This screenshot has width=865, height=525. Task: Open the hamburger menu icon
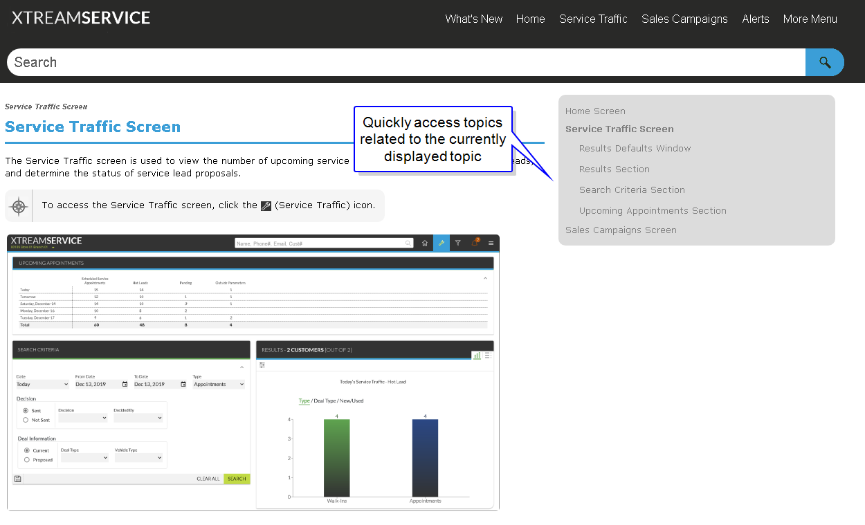point(491,243)
